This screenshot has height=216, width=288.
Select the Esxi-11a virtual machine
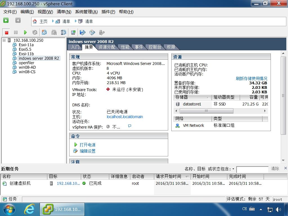point(26,45)
